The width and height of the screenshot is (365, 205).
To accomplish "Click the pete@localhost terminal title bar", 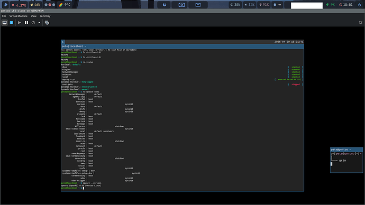I will point(182,46).
